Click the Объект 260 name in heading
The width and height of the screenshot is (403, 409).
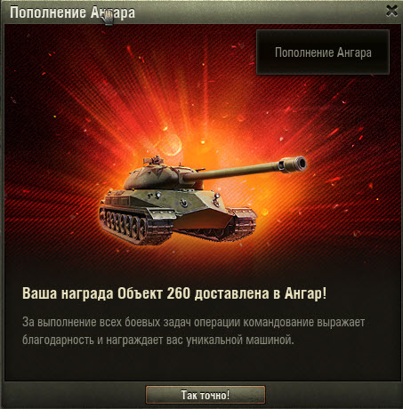click(154, 293)
